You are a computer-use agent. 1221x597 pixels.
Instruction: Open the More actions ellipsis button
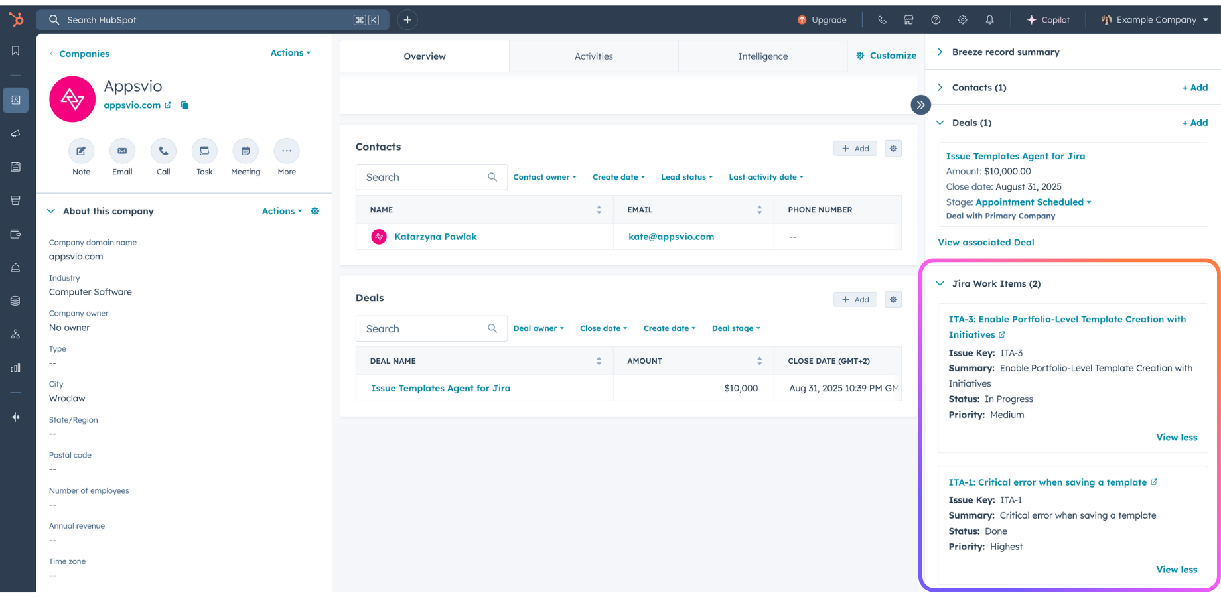click(287, 151)
